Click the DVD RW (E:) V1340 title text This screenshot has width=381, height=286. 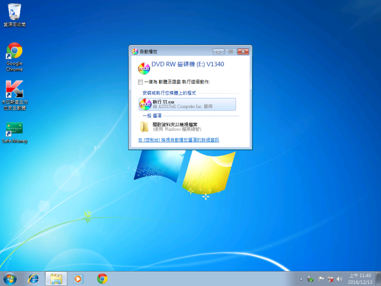tap(187, 64)
